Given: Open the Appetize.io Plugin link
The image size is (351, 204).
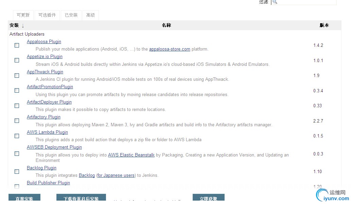Looking at the screenshot, I should click(x=45, y=57).
